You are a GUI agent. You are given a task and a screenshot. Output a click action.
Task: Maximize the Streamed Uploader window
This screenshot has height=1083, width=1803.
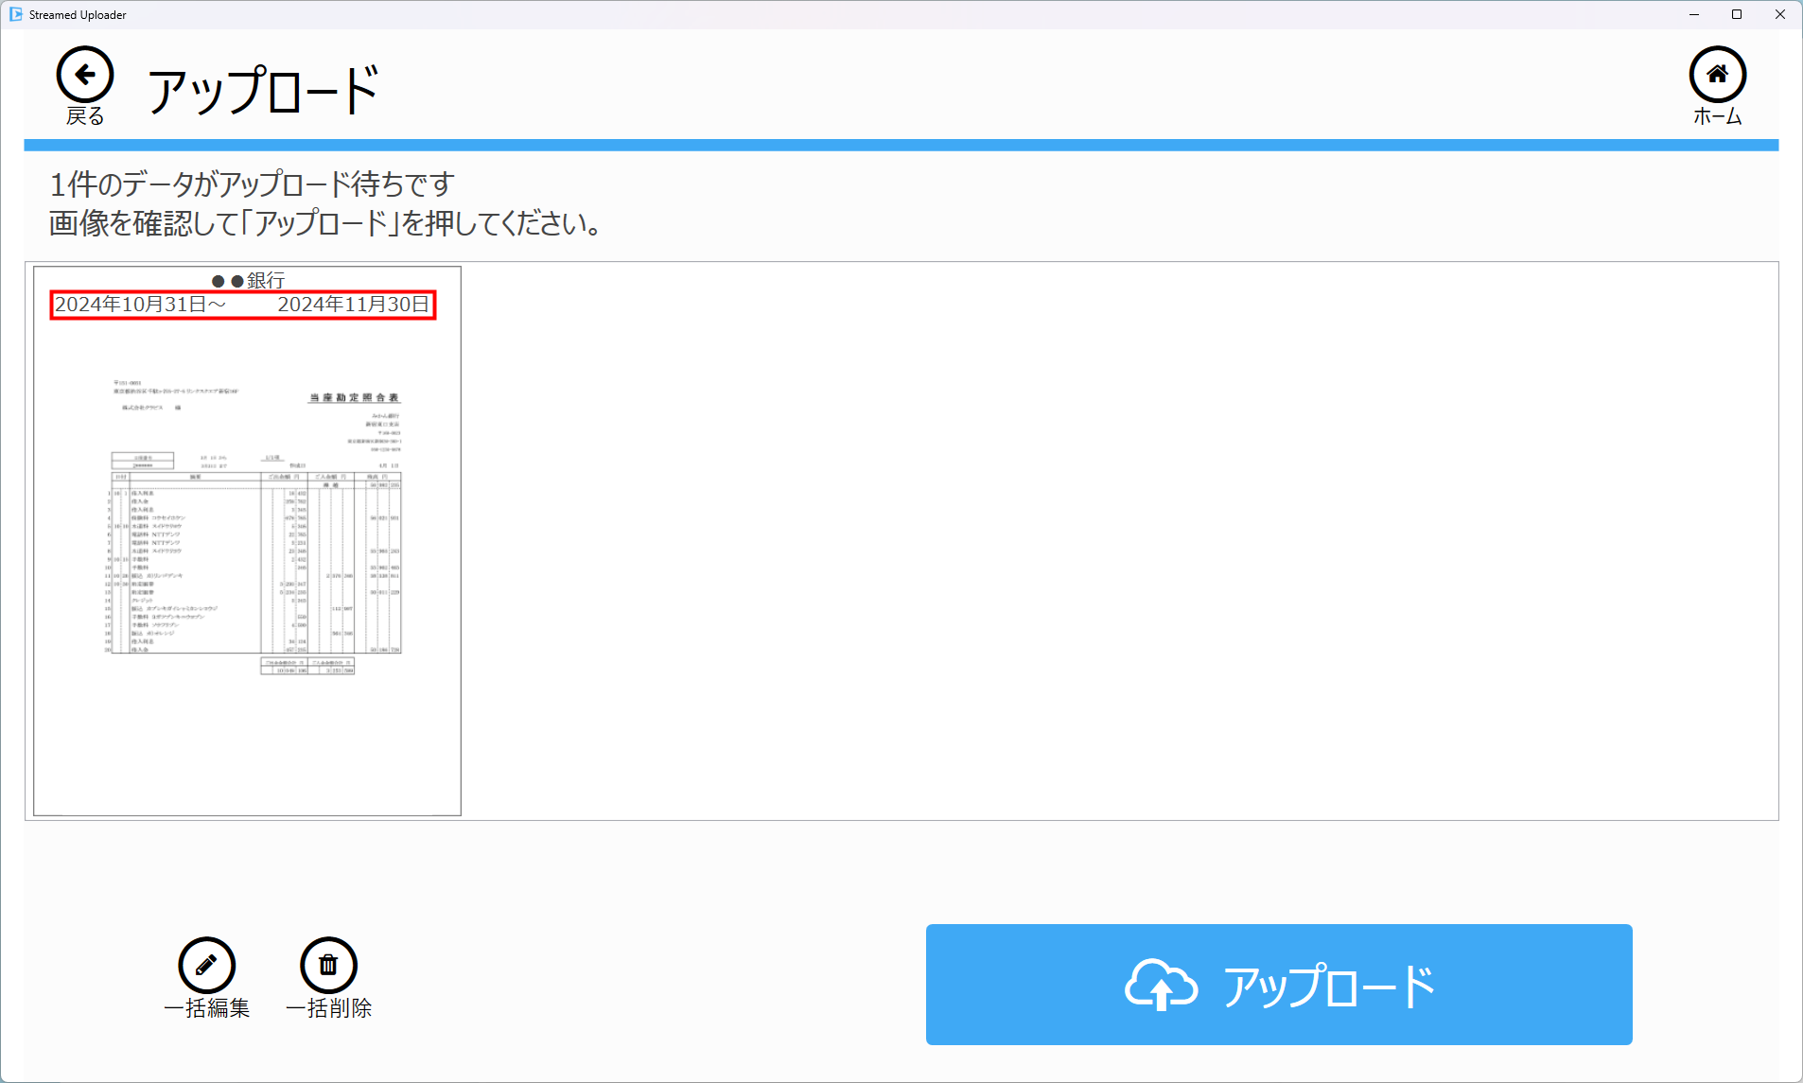1737,14
